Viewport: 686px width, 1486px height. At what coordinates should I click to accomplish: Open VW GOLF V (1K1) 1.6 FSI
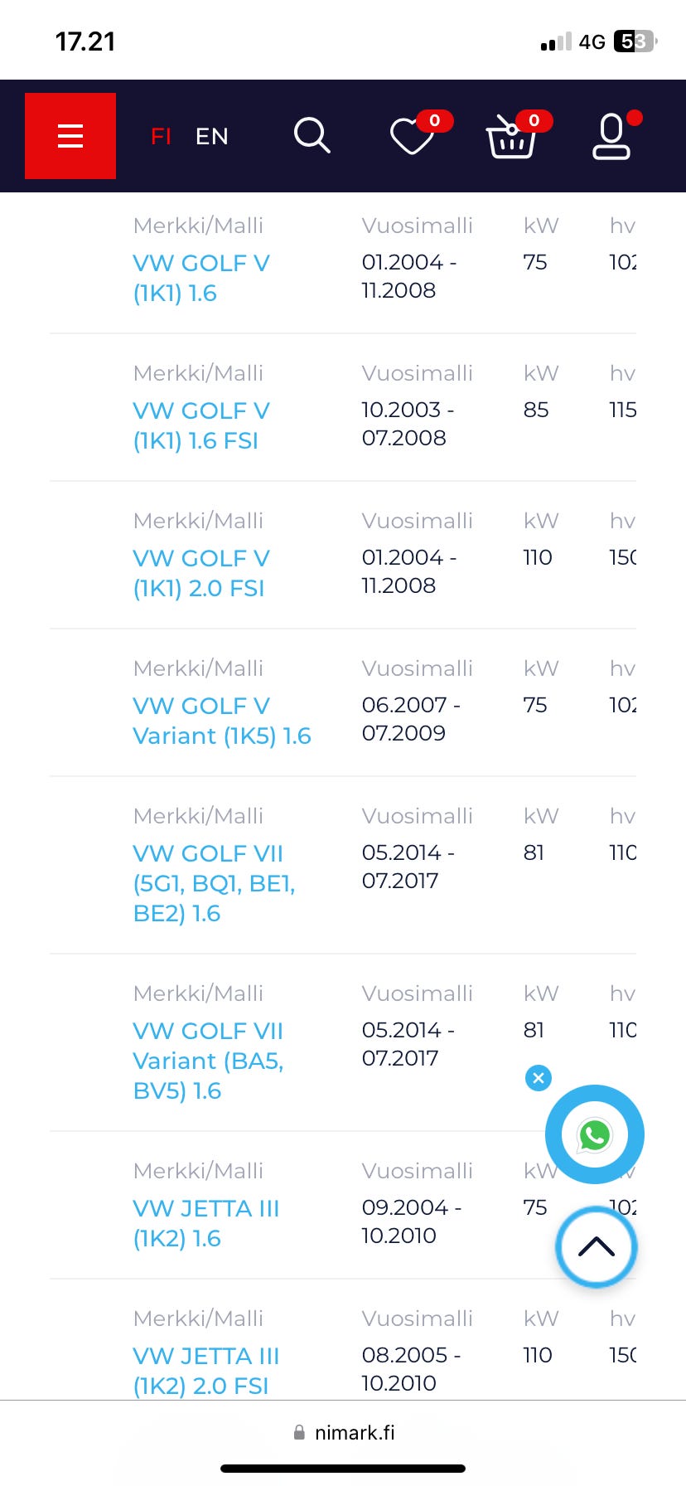201,425
